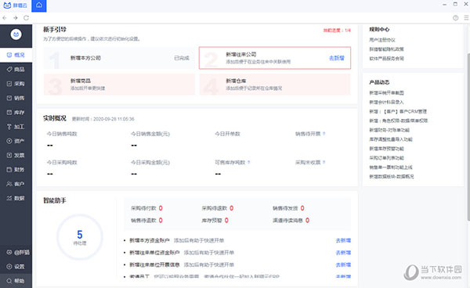Open the 库存 inventory sidebar item
Image resolution: width=470 pixels, height=288 pixels.
(16, 113)
